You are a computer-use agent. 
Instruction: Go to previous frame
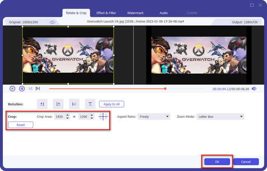coord(30,88)
